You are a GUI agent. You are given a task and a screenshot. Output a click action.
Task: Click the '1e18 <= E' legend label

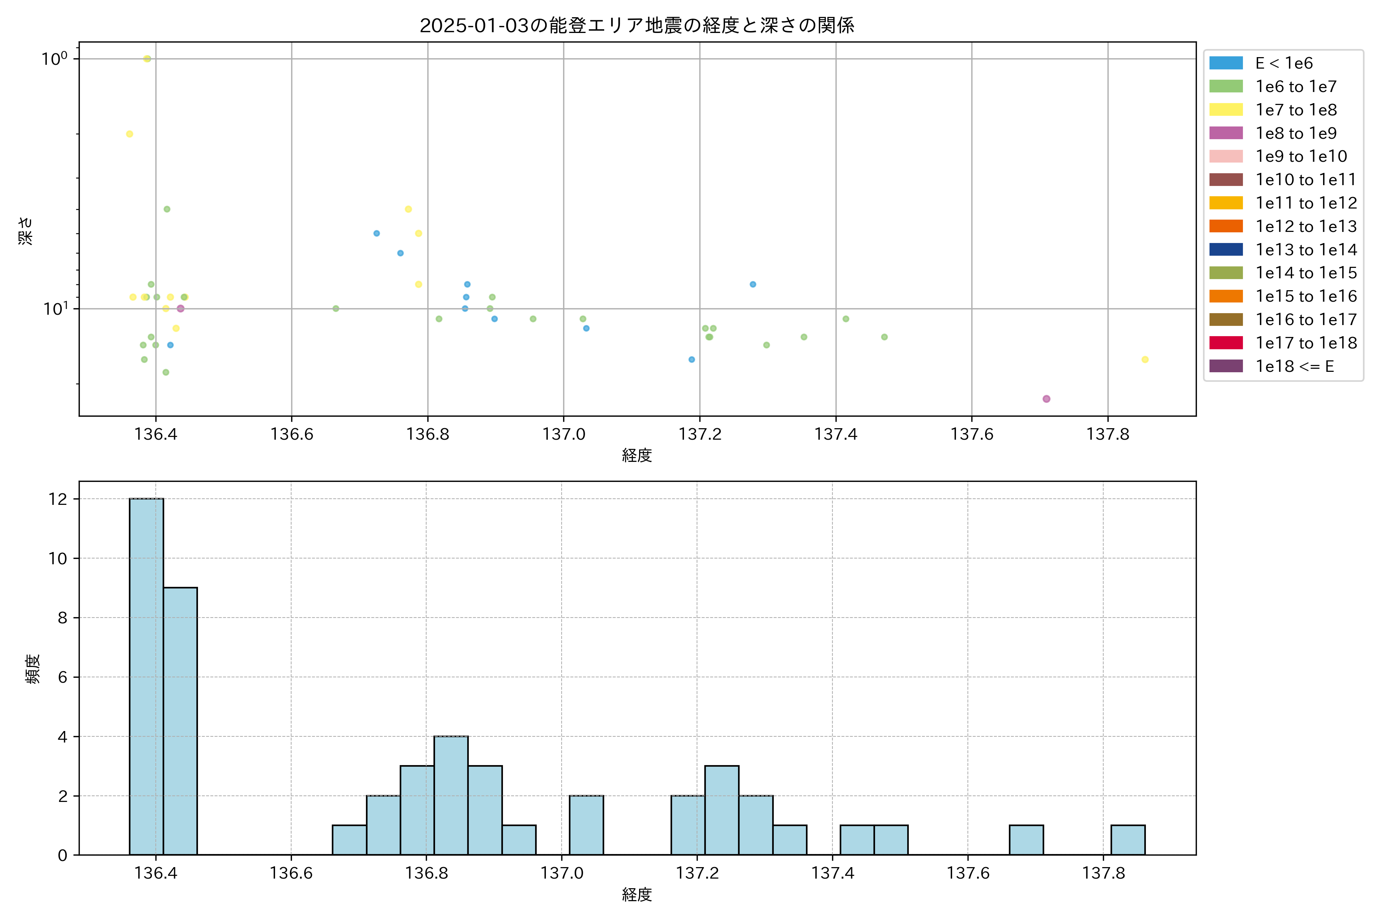pos(1295,366)
